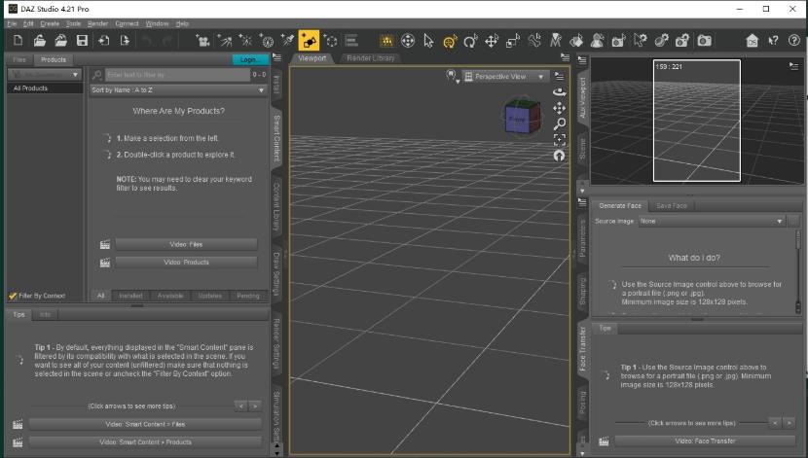Open the Window menu
The image size is (808, 458).
(157, 23)
